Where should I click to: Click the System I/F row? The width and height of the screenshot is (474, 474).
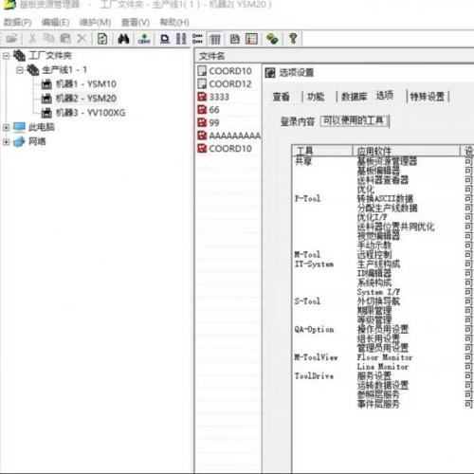tap(378, 292)
